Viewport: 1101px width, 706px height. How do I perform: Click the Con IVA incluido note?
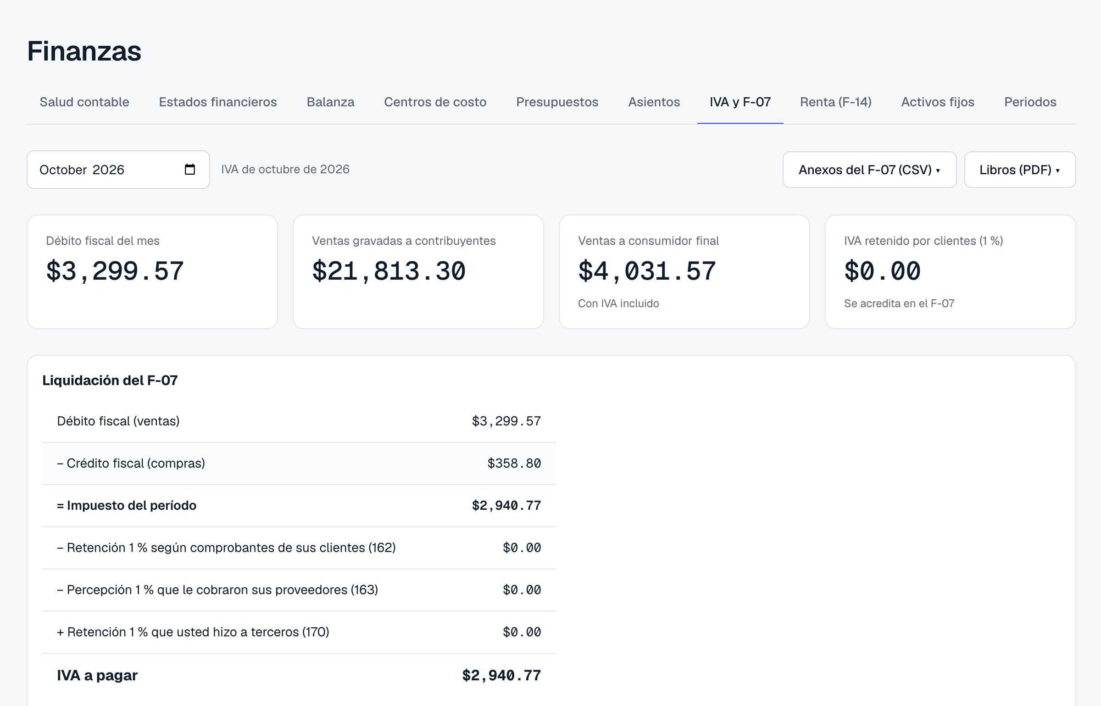coord(618,303)
